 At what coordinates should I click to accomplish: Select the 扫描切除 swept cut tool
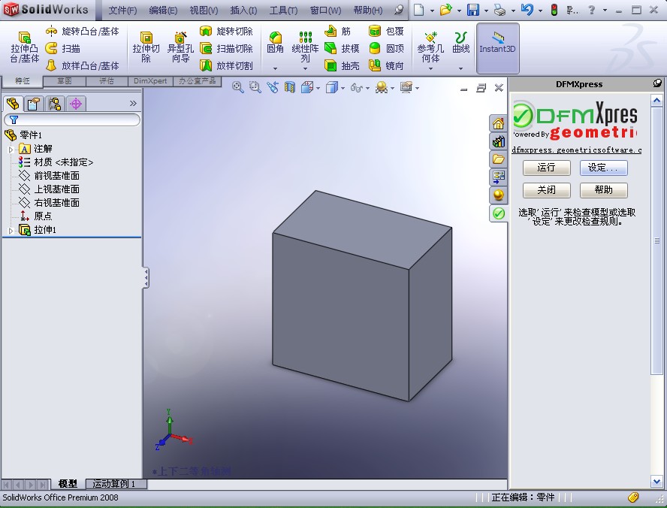click(x=226, y=49)
